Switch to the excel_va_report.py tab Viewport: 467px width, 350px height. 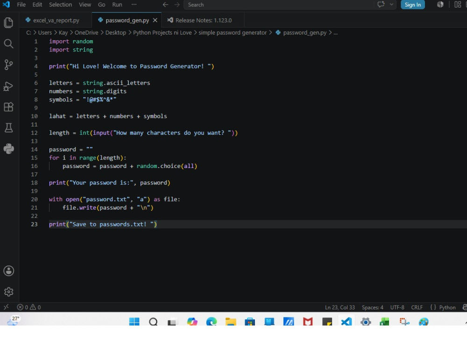56,20
